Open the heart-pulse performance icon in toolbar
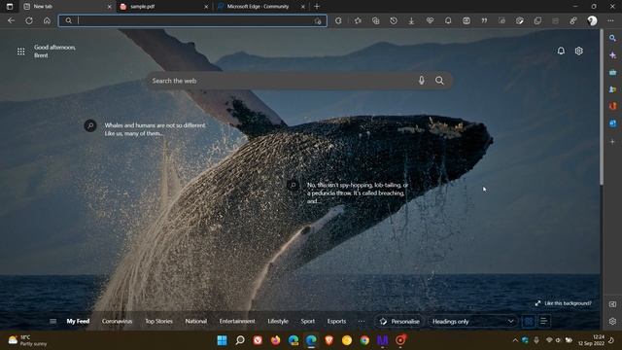Viewport: 622px width, 350px height. click(430, 20)
